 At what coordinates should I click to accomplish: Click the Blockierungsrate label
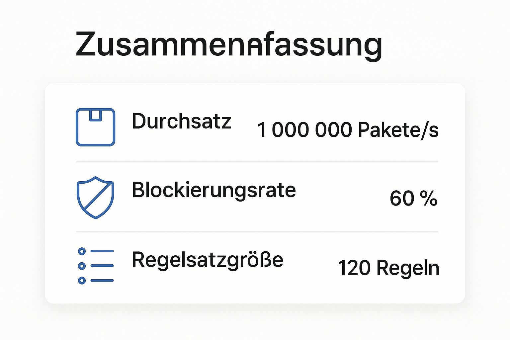pos(214,190)
